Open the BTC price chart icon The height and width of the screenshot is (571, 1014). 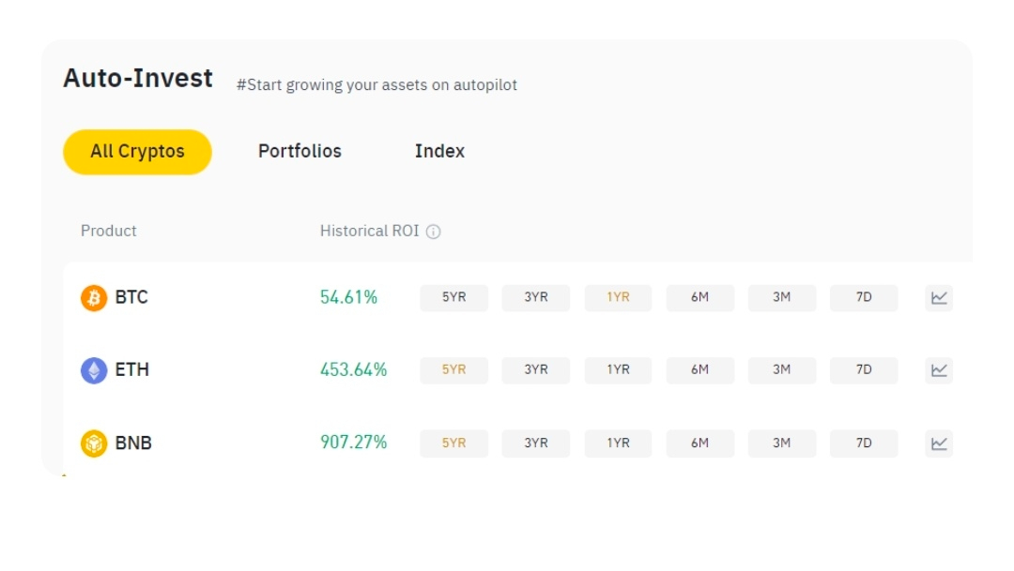point(939,298)
